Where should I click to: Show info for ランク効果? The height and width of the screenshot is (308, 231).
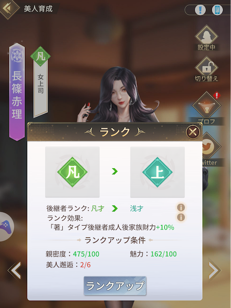pyautogui.click(x=180, y=217)
